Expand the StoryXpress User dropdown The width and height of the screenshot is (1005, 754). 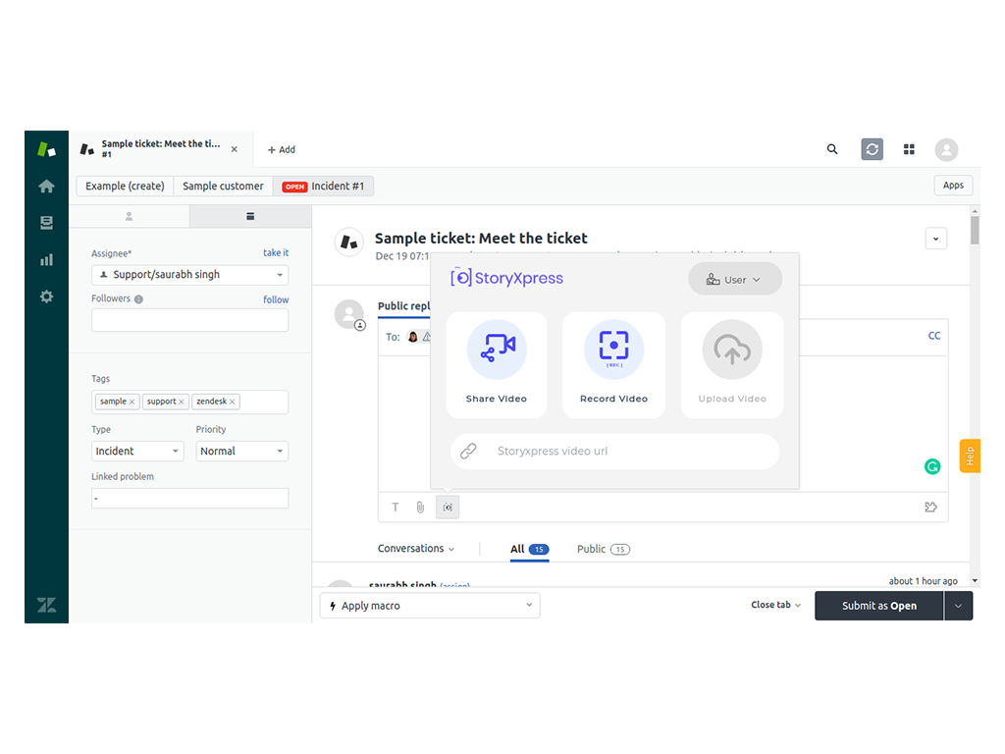[735, 280]
